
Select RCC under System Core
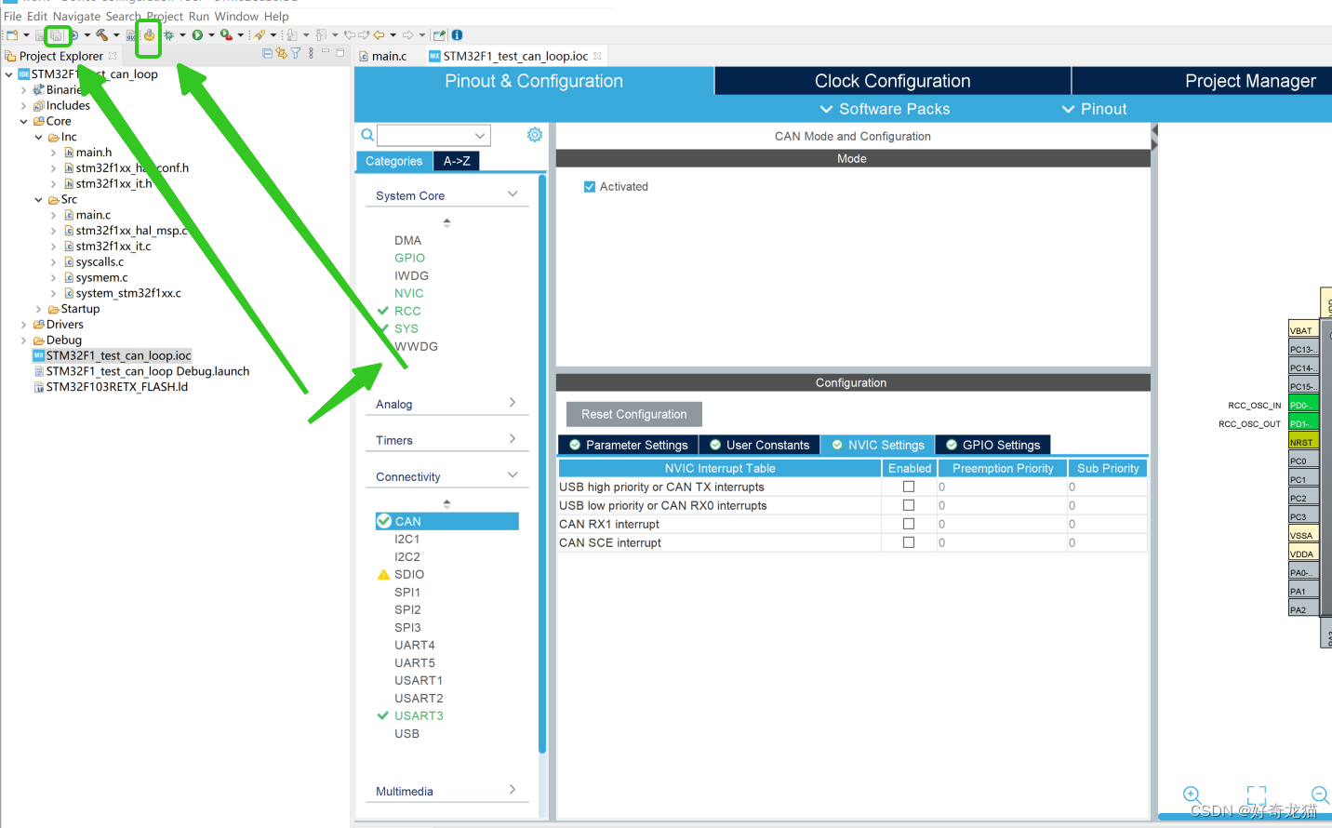(x=407, y=311)
